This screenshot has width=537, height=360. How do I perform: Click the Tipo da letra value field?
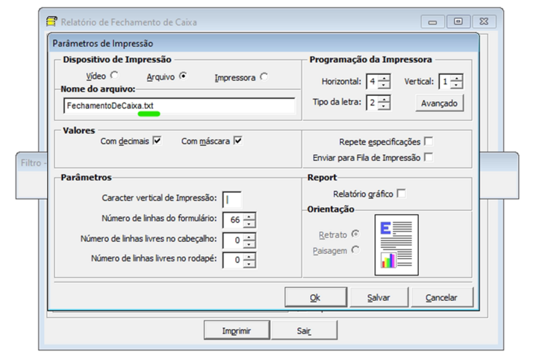click(373, 103)
